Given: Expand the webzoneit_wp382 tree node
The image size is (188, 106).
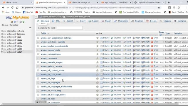Looking at the screenshot, I should coord(2,43).
